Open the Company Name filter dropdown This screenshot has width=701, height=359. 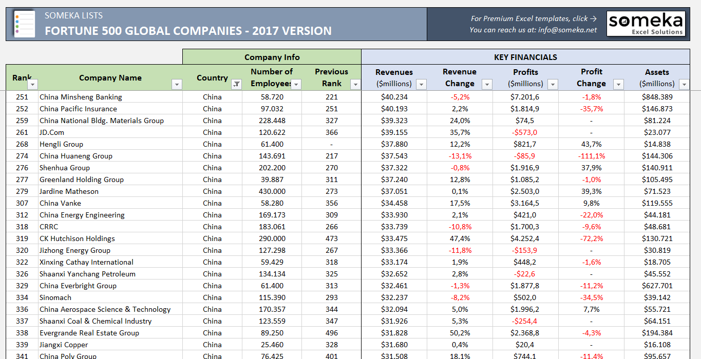click(x=177, y=84)
